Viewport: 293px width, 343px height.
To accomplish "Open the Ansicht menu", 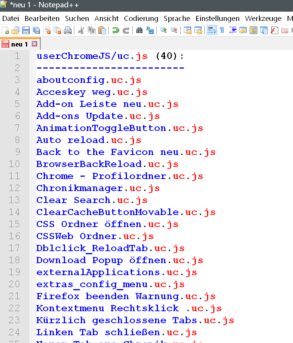I will (x=106, y=18).
